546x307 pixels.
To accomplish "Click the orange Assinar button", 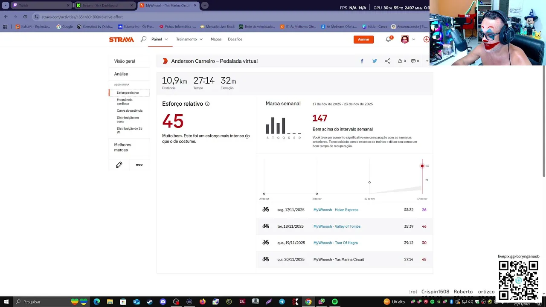I will pos(363,39).
